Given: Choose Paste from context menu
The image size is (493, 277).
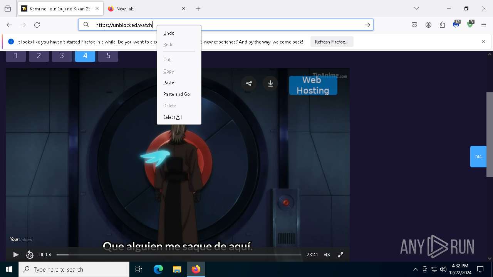Looking at the screenshot, I should 179,83.
